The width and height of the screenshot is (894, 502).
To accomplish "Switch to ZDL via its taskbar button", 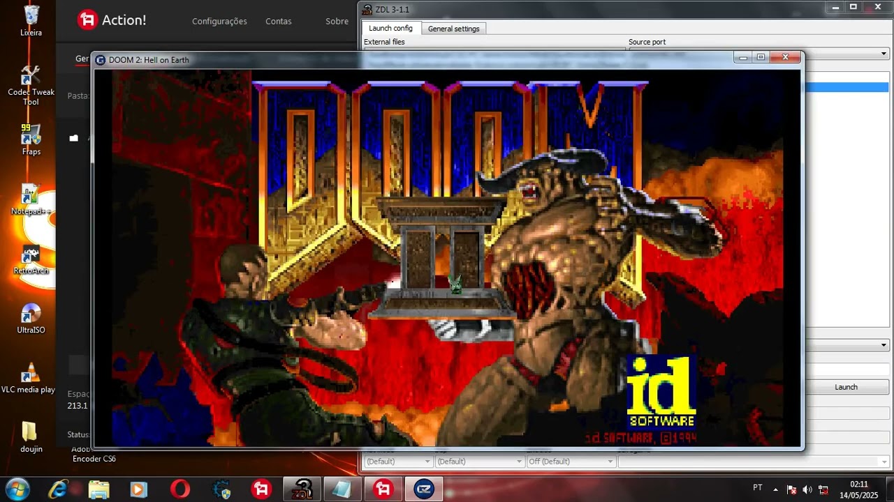I will pyautogui.click(x=302, y=489).
